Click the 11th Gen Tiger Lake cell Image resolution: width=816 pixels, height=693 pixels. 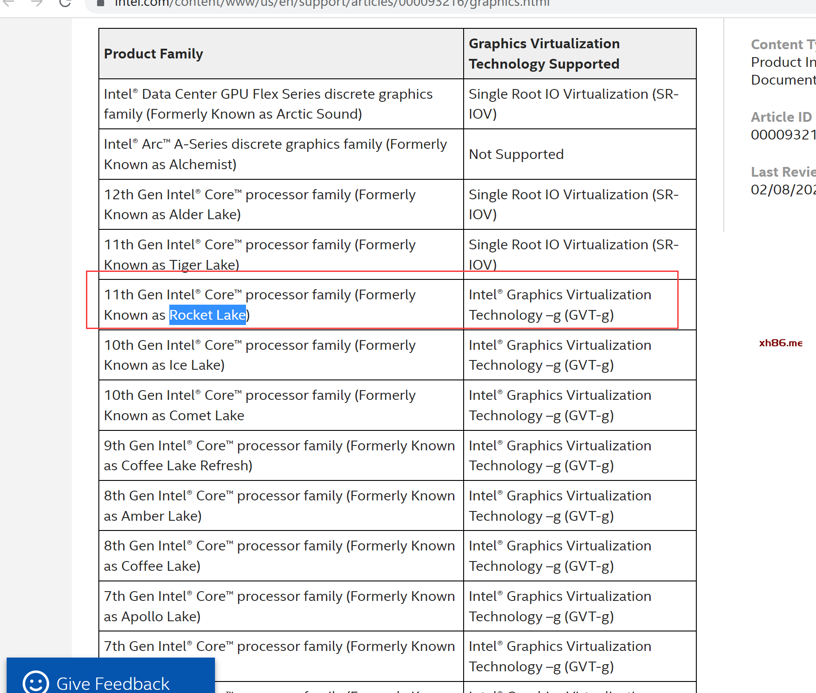[281, 255]
